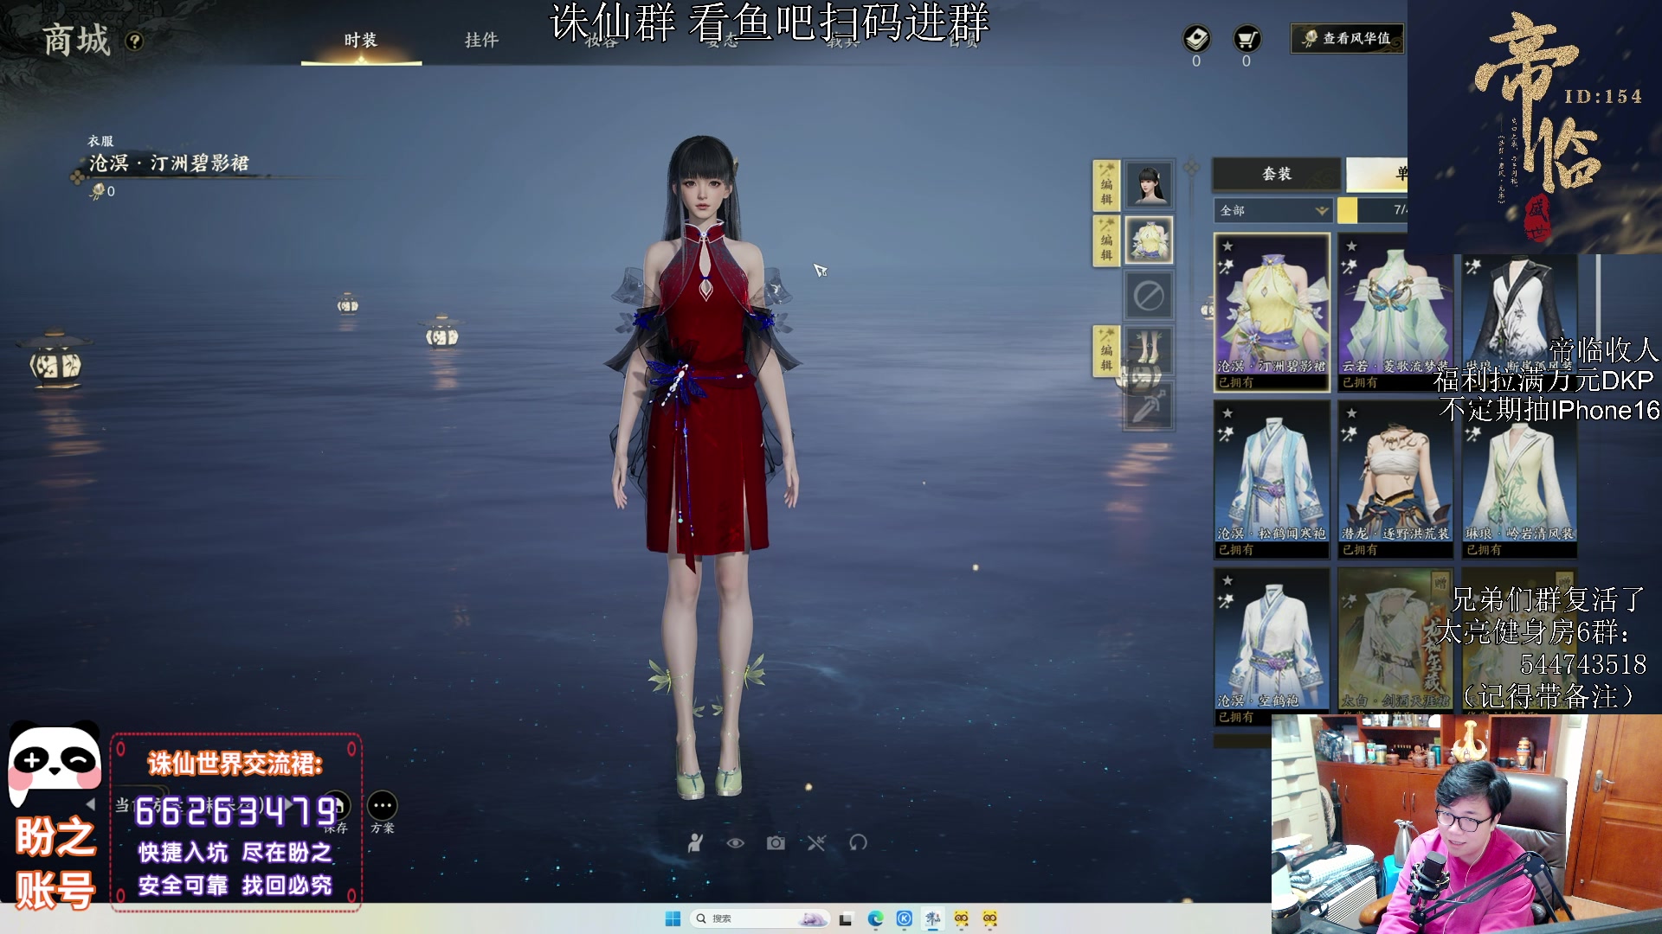Open the blue K music app on taskbar
Viewport: 1662px width, 934px height.
click(x=905, y=918)
